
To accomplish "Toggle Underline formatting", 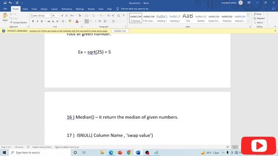I will (42, 21).
